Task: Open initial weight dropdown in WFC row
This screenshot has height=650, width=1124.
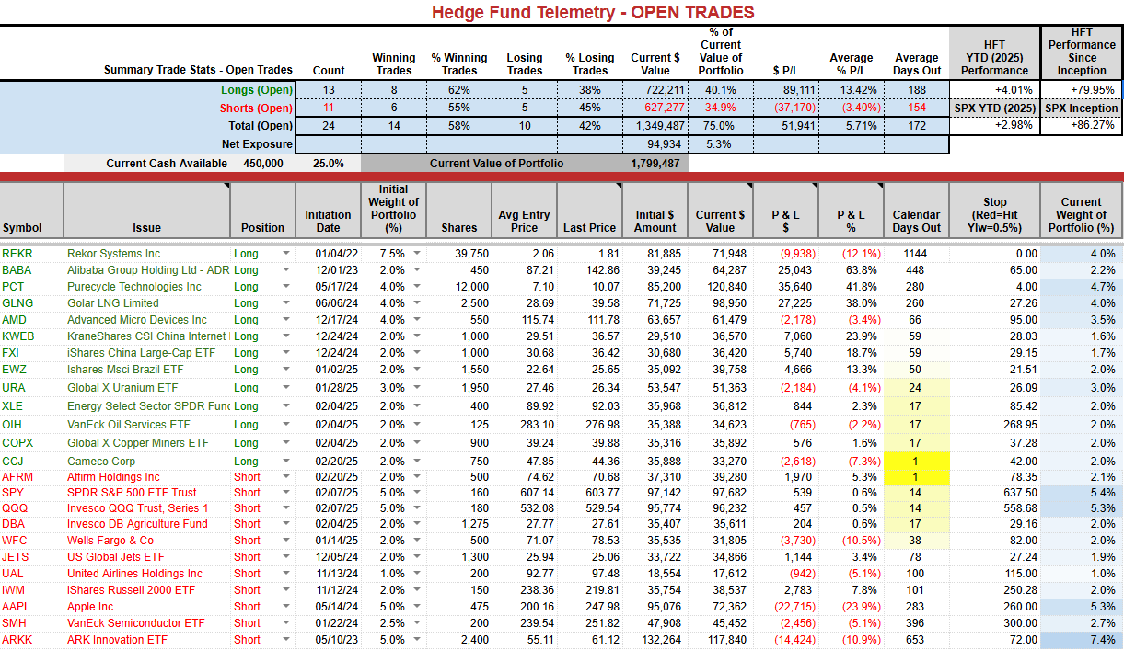Action: (418, 542)
